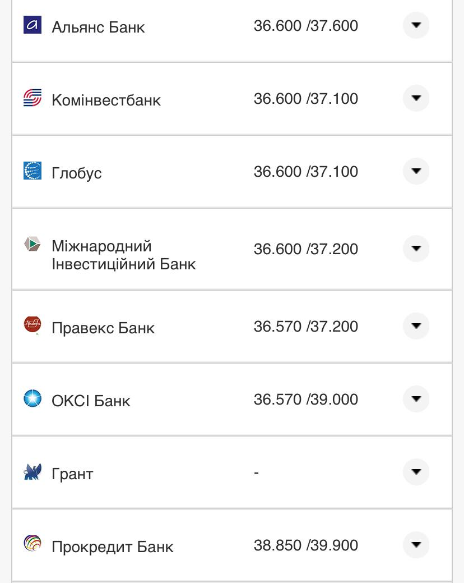Expand the Альянс Банк row details
This screenshot has width=464, height=583.
[416, 25]
